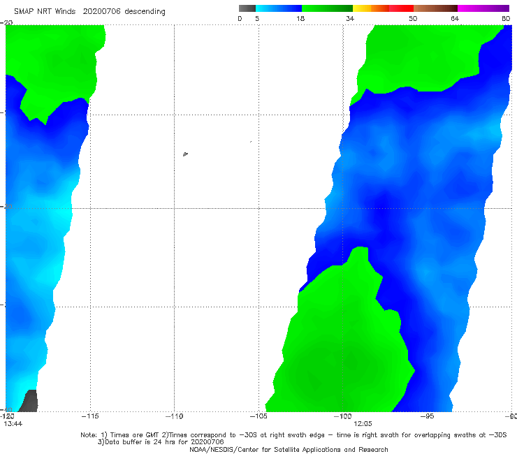Click the dark gray low-wind patch at bottom left
The width and height of the screenshot is (517, 454).
click(x=29, y=401)
